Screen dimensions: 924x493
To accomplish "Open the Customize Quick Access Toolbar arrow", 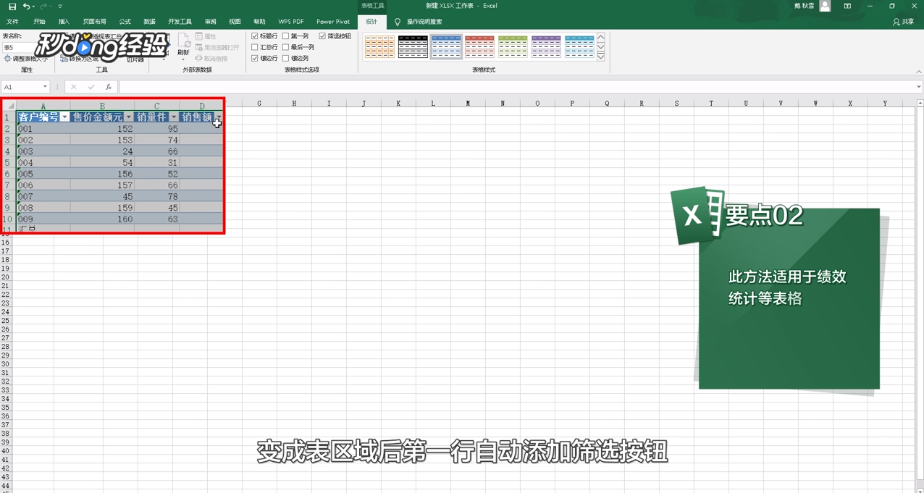I will click(60, 7).
